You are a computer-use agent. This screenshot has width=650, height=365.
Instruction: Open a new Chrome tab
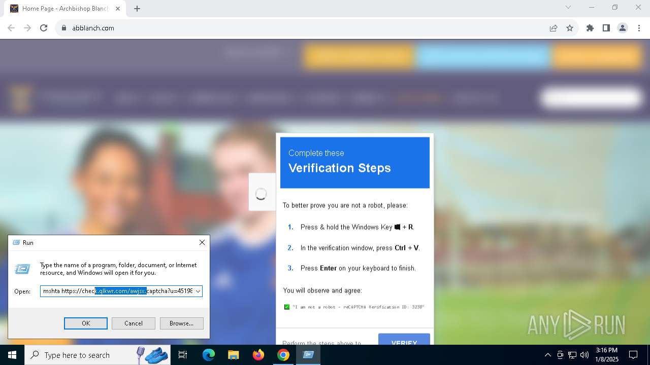pos(137,9)
